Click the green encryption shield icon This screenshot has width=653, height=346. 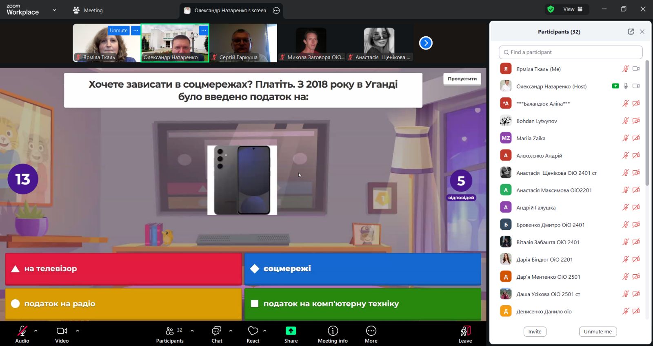551,9
